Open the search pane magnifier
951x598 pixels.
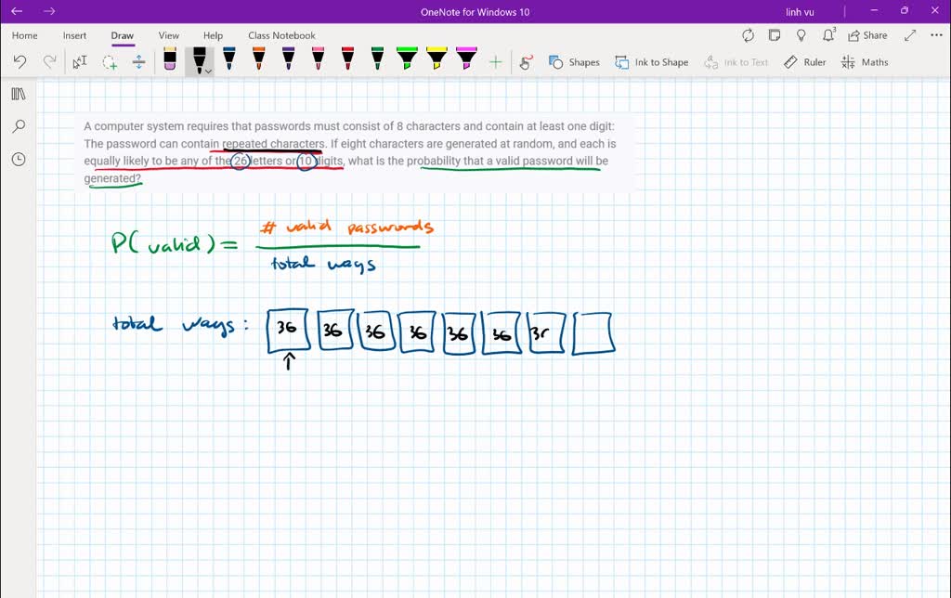tap(18, 126)
